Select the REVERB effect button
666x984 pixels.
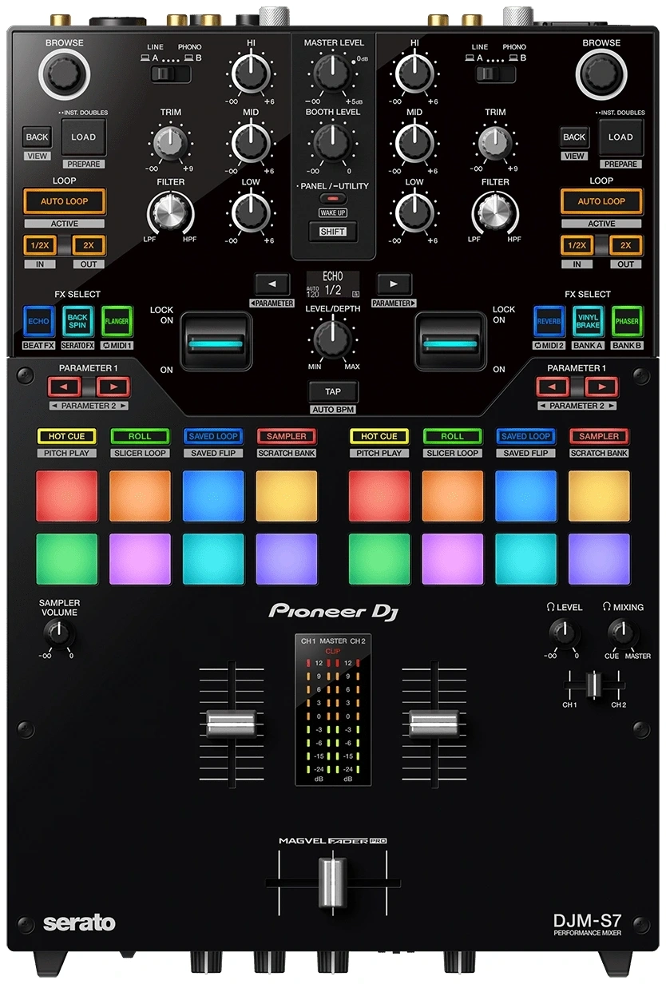[x=549, y=321]
